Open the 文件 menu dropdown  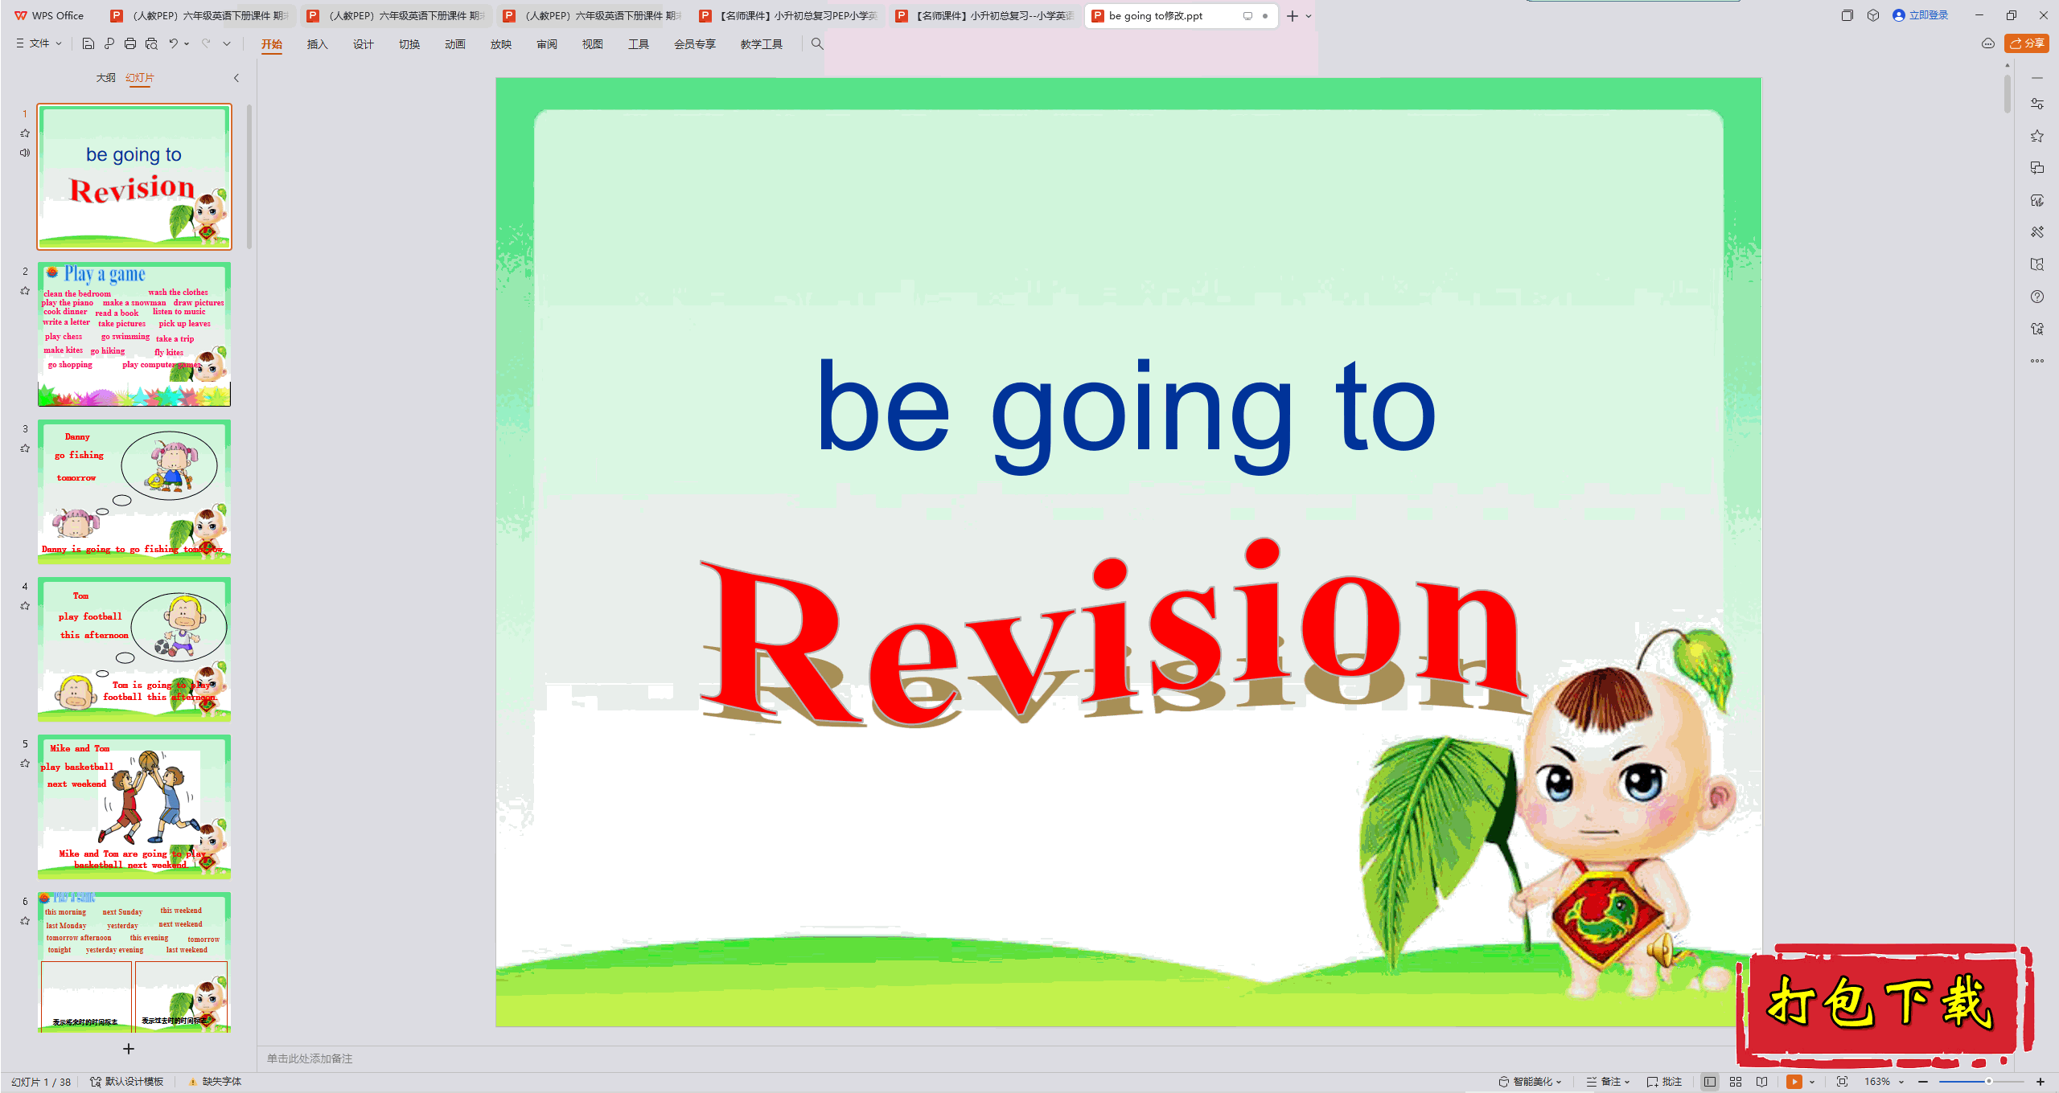39,43
